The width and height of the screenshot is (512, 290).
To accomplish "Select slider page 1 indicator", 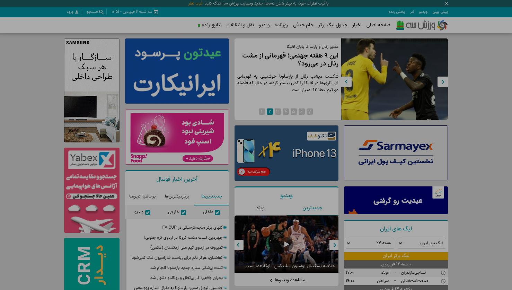I will [x=262, y=112].
